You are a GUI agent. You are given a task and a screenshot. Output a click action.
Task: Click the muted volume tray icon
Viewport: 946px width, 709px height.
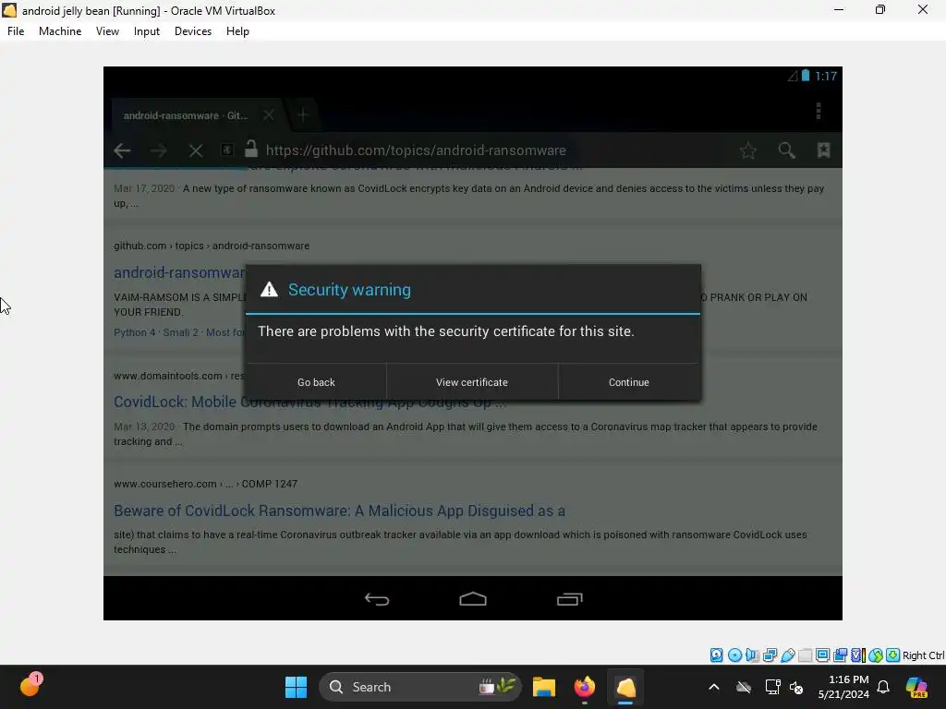[x=796, y=687]
